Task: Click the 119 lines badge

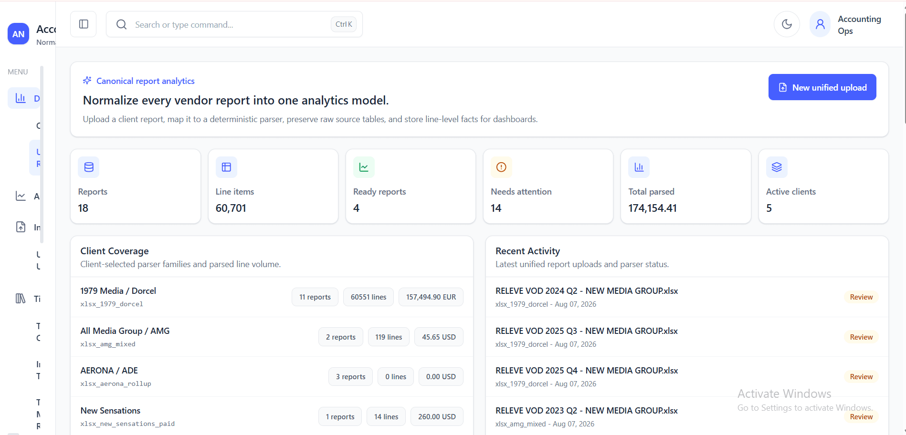Action: point(389,337)
